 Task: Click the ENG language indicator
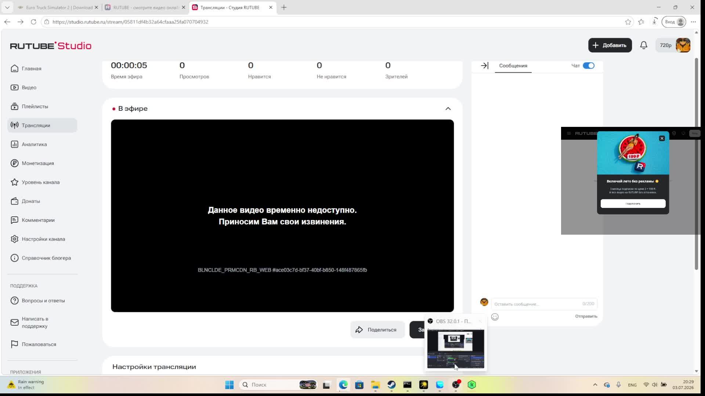632,385
